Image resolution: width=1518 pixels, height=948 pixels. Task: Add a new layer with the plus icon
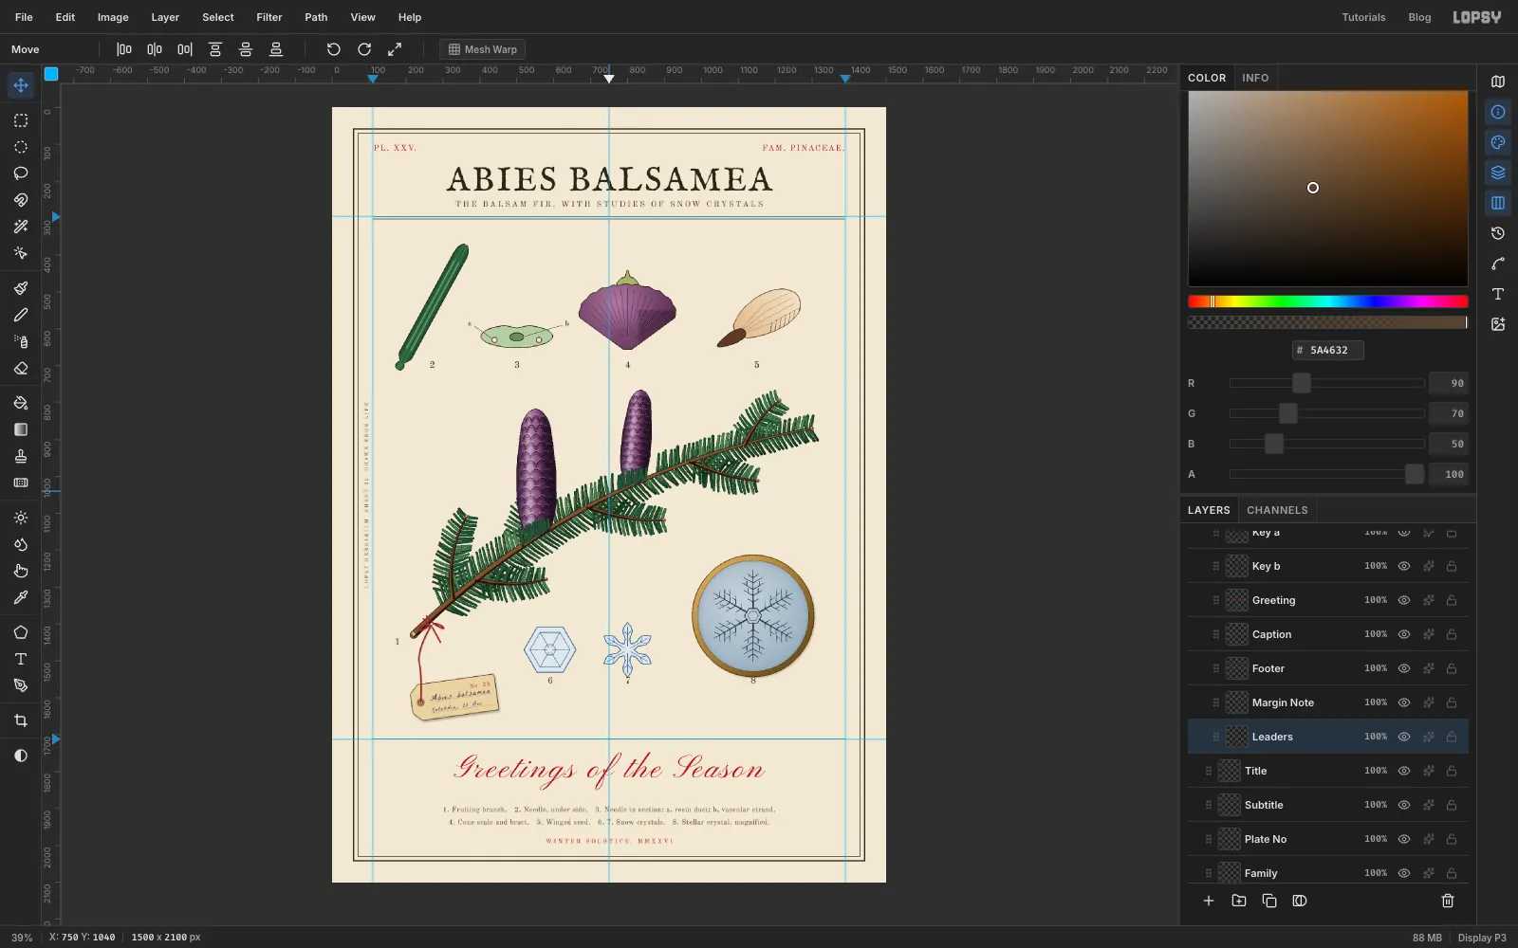[x=1209, y=901]
